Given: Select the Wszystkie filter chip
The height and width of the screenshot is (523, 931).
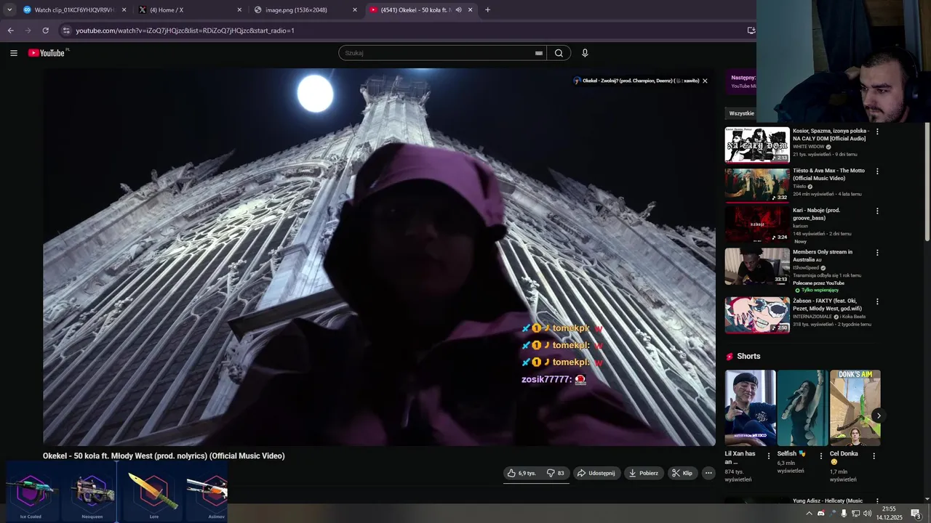Looking at the screenshot, I should 741,113.
